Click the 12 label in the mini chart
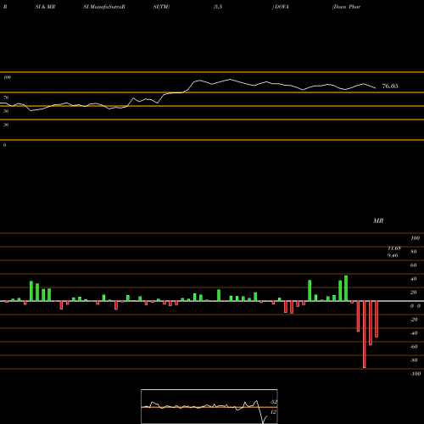Image resolution: width=424 pixels, height=424 pixels. (x=273, y=412)
